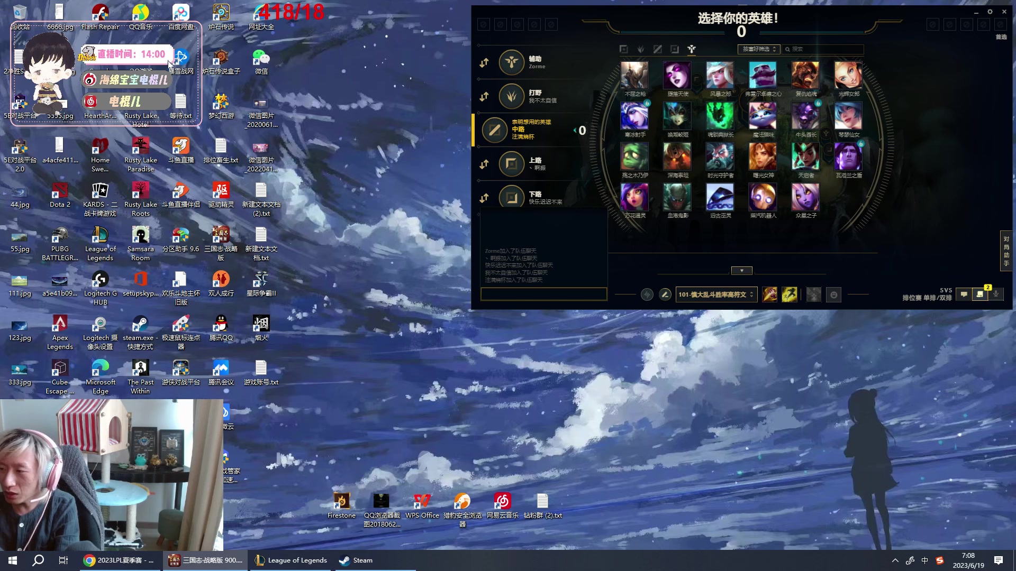Choose the 风暴之怒 champion portrait
1016x571 pixels.
720,75
